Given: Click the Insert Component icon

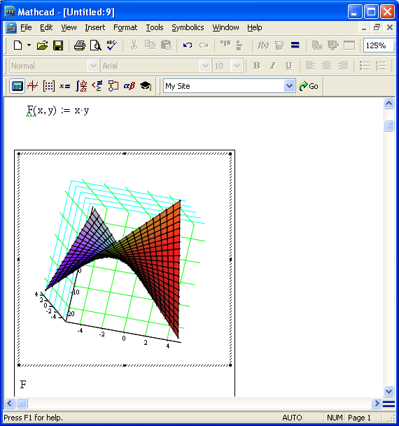Looking at the screenshot, I should 333,45.
